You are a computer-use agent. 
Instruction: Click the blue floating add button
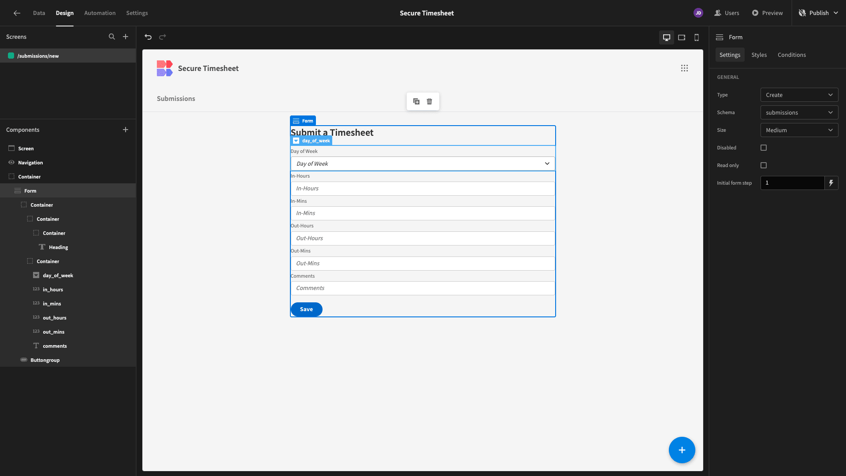pos(682,450)
